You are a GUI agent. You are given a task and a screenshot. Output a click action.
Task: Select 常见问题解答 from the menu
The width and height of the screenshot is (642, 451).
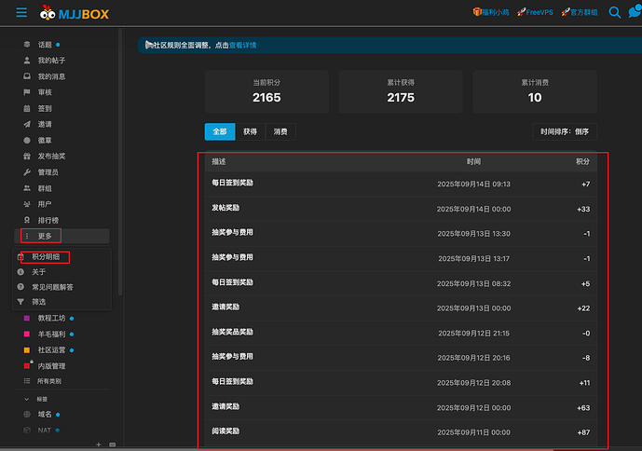[52, 287]
